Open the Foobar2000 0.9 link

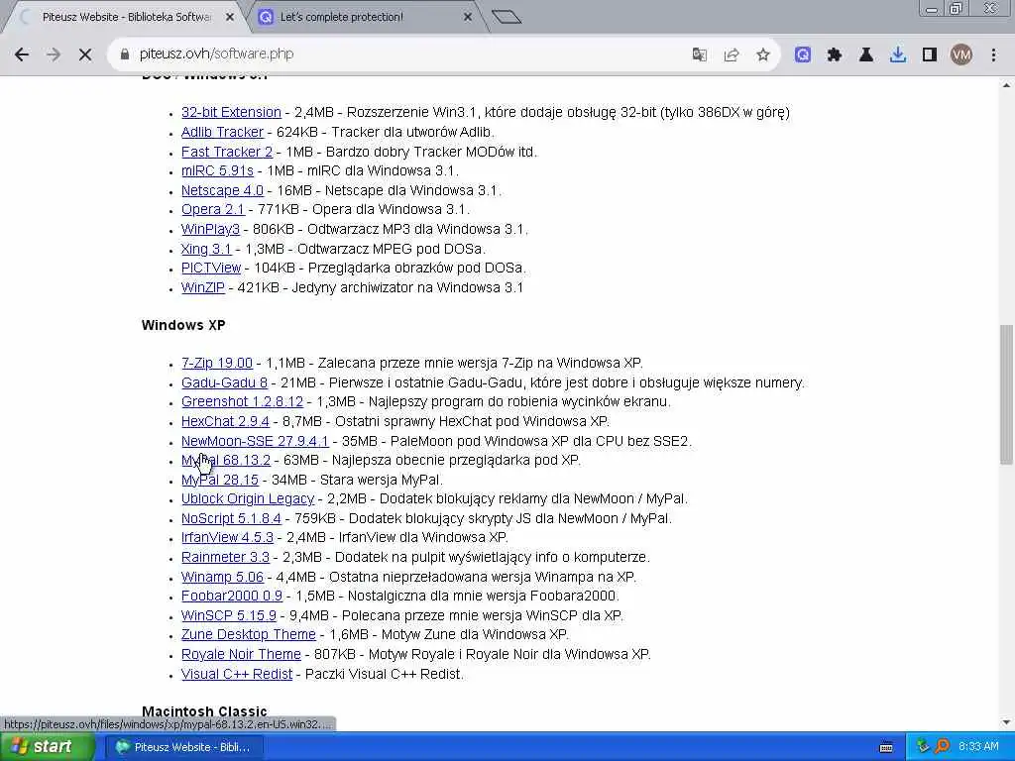click(x=232, y=596)
